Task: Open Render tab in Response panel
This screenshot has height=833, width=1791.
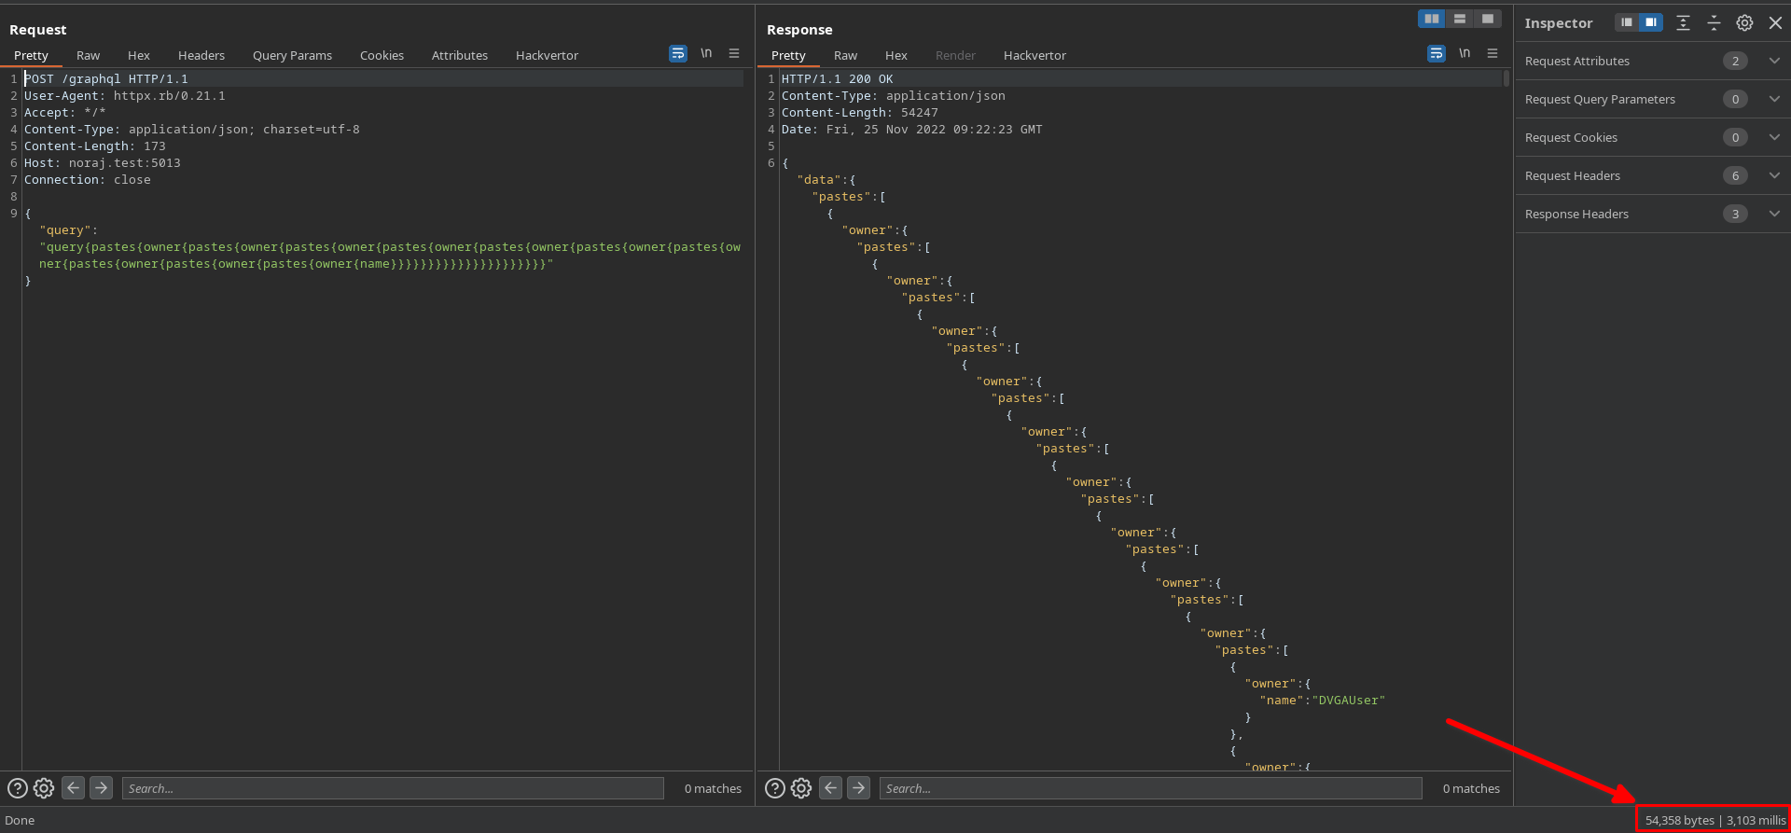Action: pos(955,56)
